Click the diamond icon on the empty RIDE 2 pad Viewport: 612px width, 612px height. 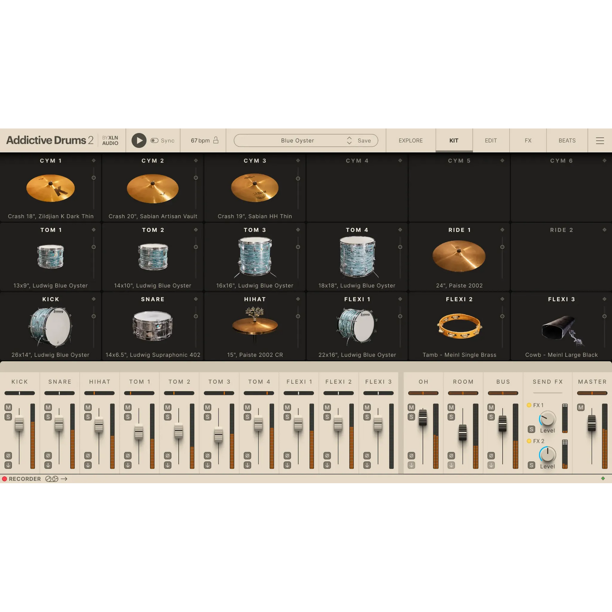(604, 230)
